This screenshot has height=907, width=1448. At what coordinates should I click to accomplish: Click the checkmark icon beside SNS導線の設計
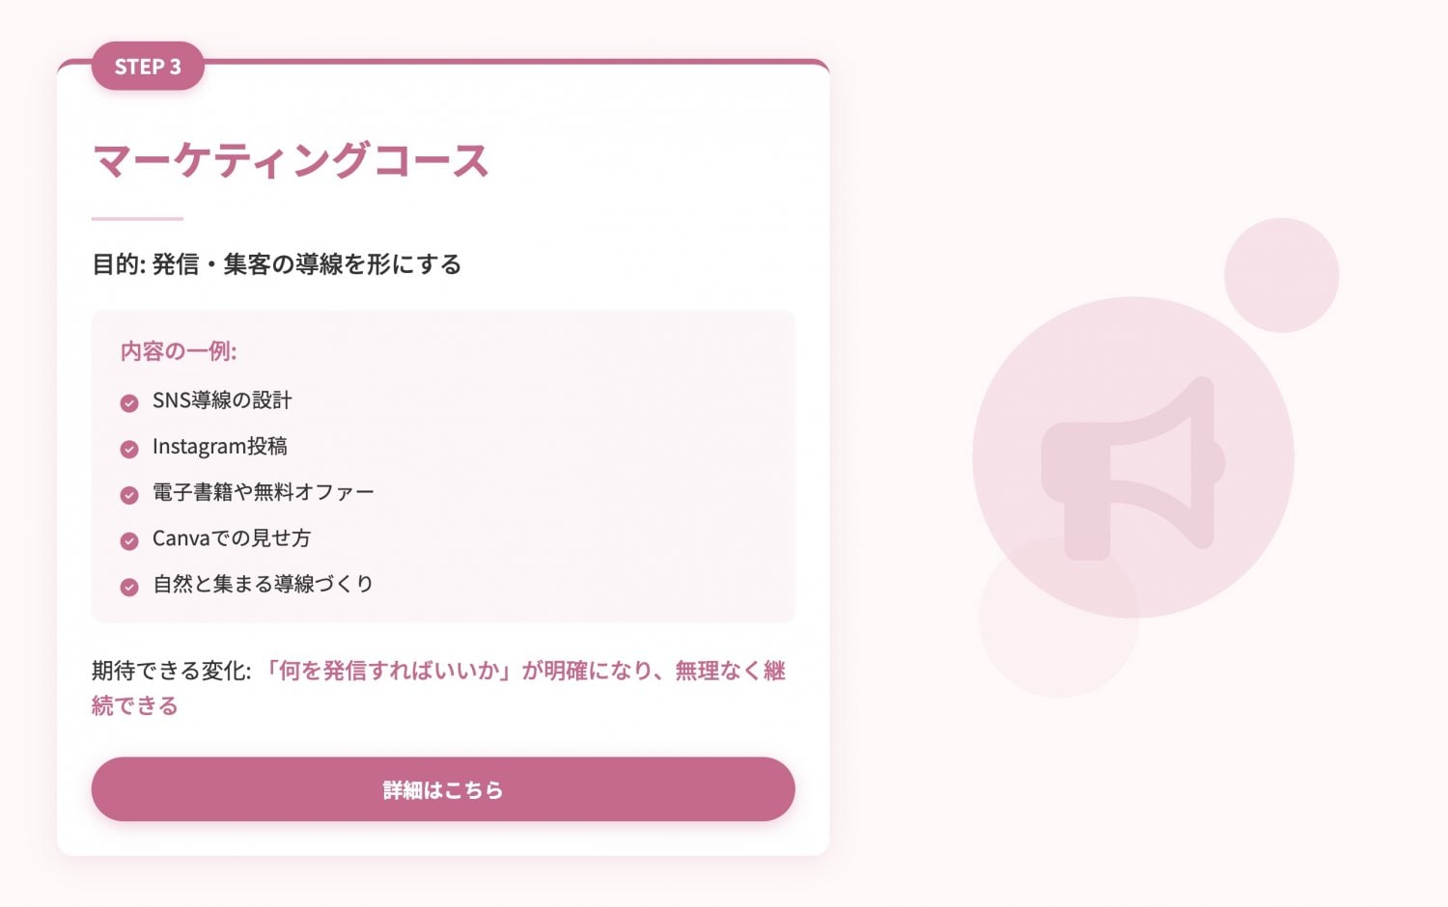[129, 402]
